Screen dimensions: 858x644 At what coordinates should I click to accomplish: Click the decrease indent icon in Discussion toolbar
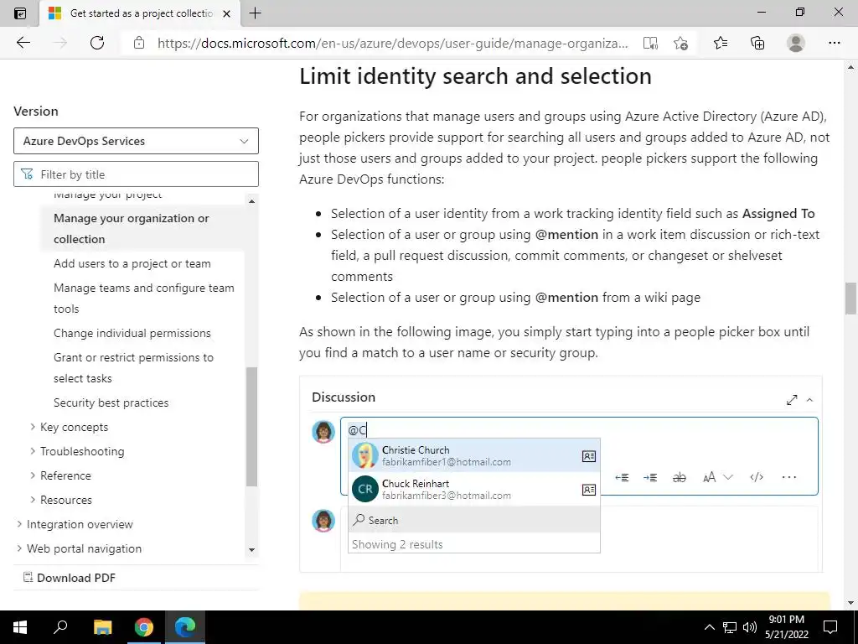(622, 477)
